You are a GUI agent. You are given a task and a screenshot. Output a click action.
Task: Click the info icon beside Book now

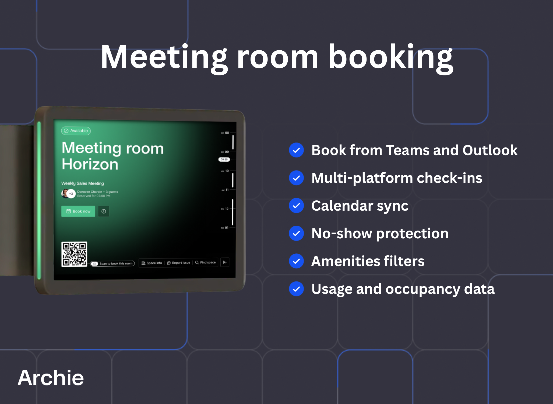tap(104, 211)
